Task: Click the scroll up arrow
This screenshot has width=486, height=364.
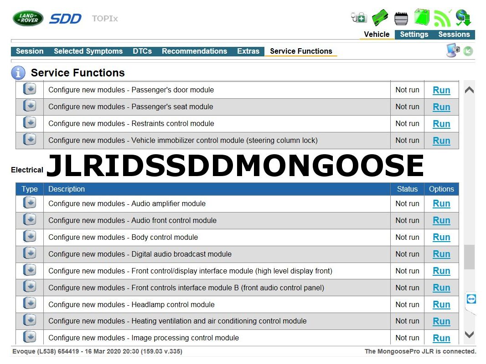Action: pyautogui.click(x=469, y=90)
